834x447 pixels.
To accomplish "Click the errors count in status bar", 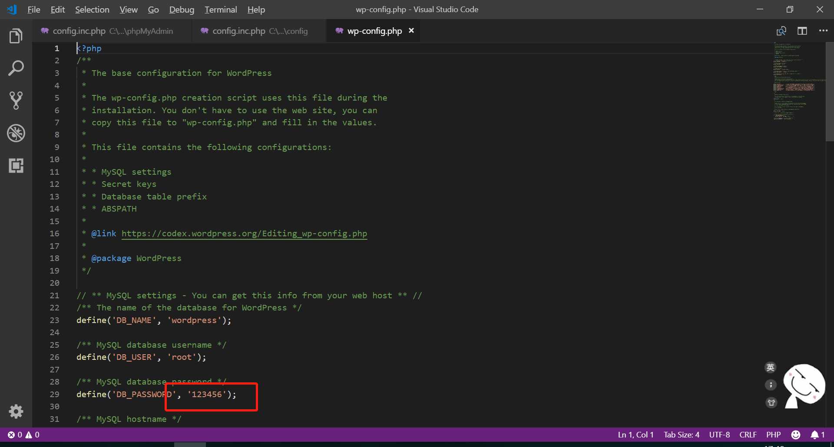I will [15, 435].
